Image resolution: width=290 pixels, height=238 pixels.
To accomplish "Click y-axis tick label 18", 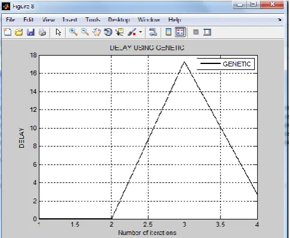I will point(33,55).
